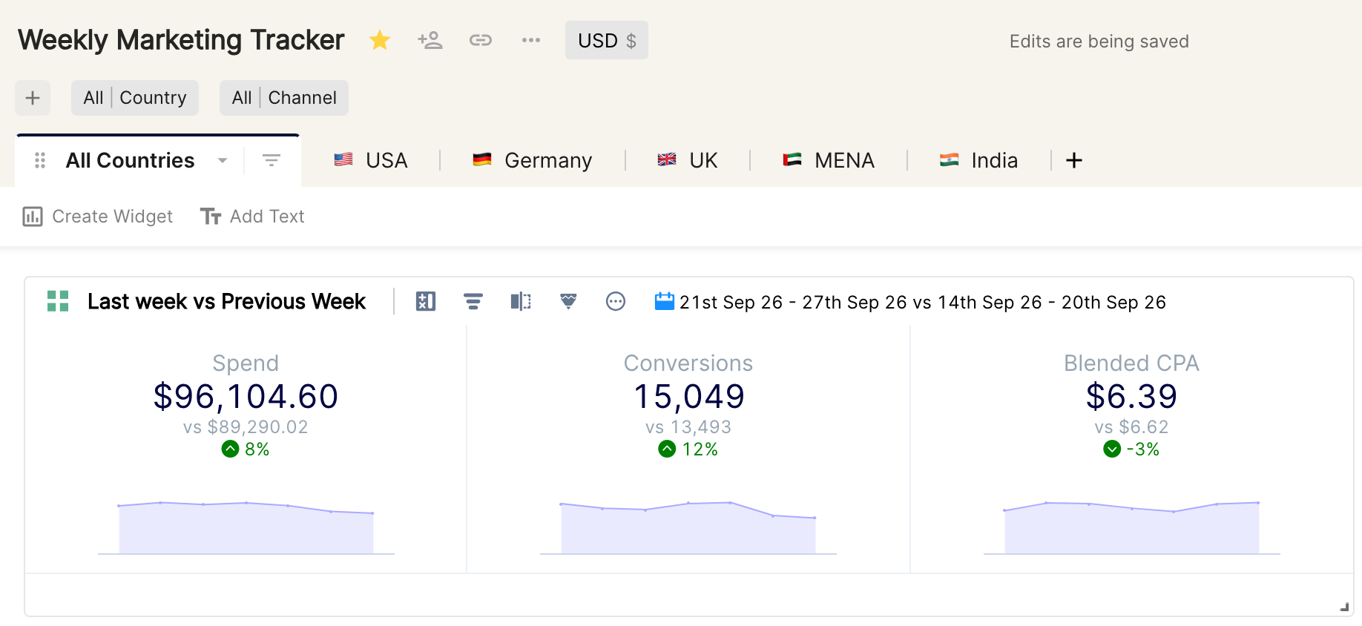Open the USD currency selector
Image resolution: width=1362 pixels, height=626 pixels.
[607, 40]
